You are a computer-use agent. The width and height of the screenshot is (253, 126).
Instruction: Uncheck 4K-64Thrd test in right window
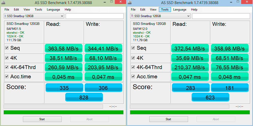click(x=133, y=67)
